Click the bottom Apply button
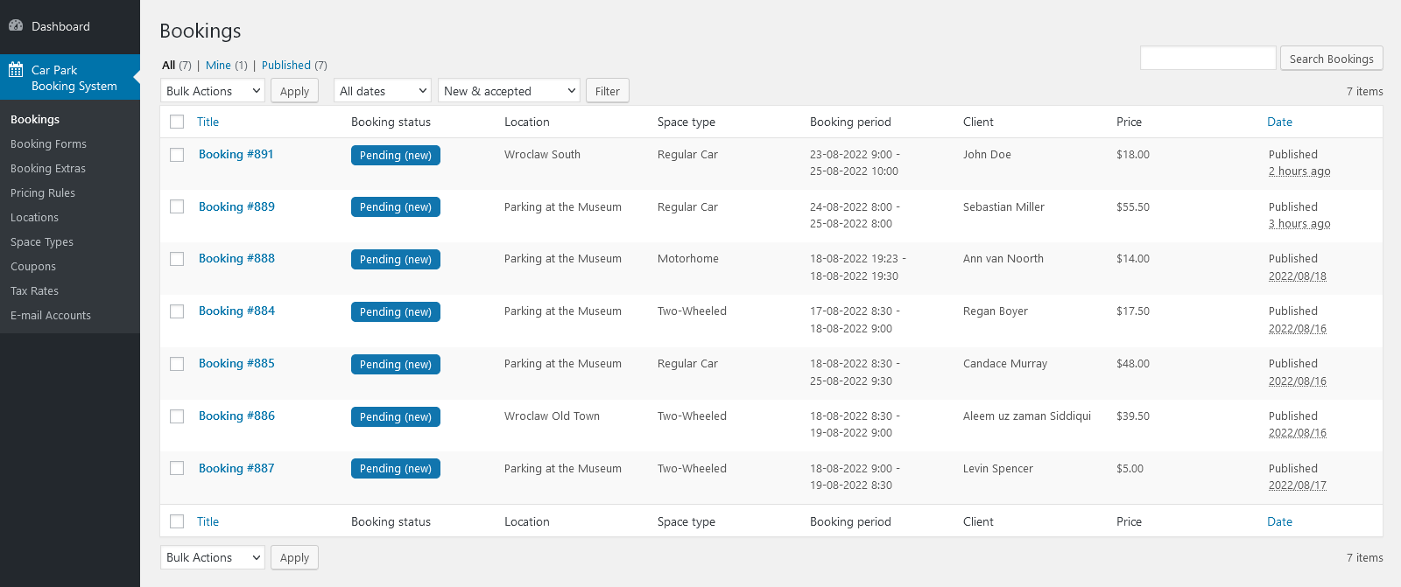Image resolution: width=1401 pixels, height=587 pixels. (x=294, y=558)
